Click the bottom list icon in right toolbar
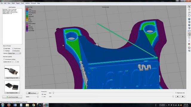Viewport: 191px width, 107px height. tap(189, 51)
